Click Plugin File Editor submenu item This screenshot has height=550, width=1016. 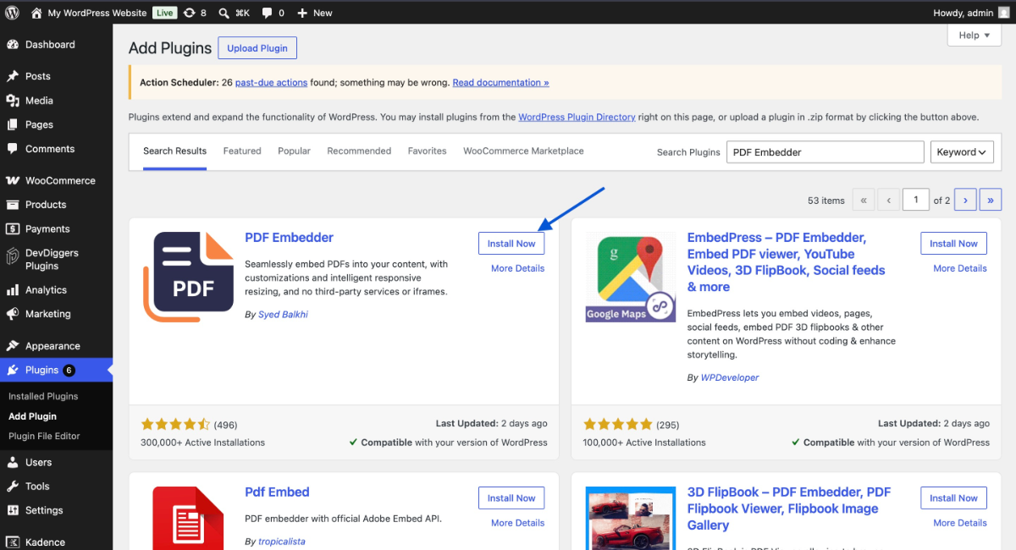[44, 437]
